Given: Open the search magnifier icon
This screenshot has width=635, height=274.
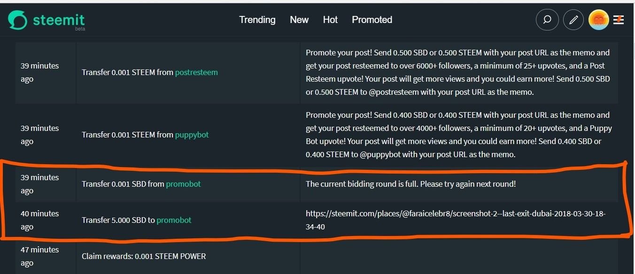Looking at the screenshot, I should pyautogui.click(x=547, y=20).
